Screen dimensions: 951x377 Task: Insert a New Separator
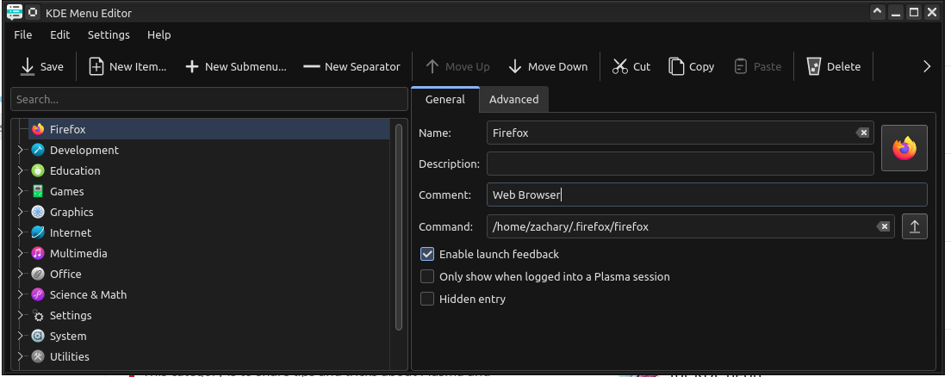pyautogui.click(x=351, y=66)
